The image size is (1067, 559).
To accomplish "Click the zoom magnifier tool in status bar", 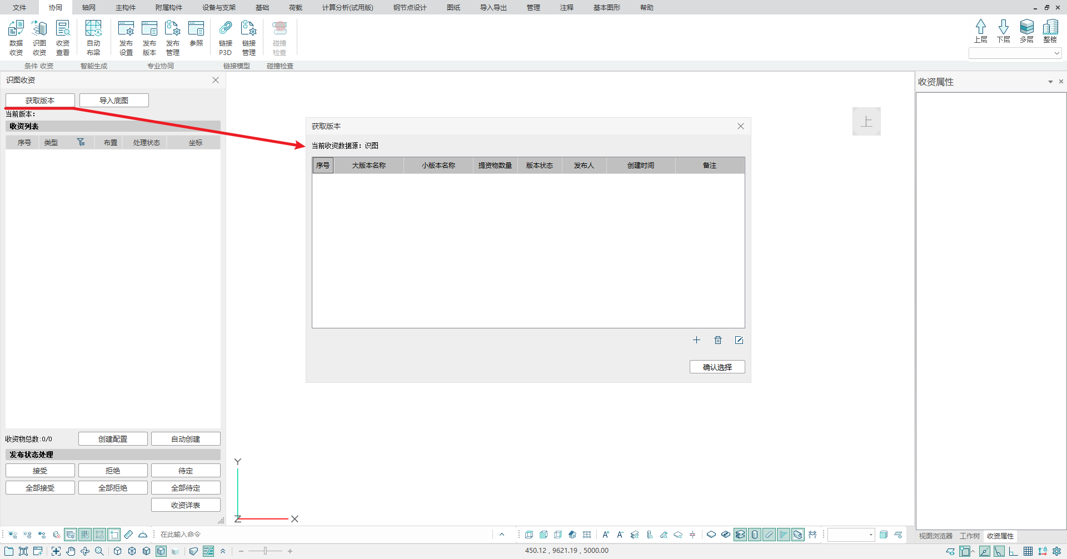I will click(99, 551).
